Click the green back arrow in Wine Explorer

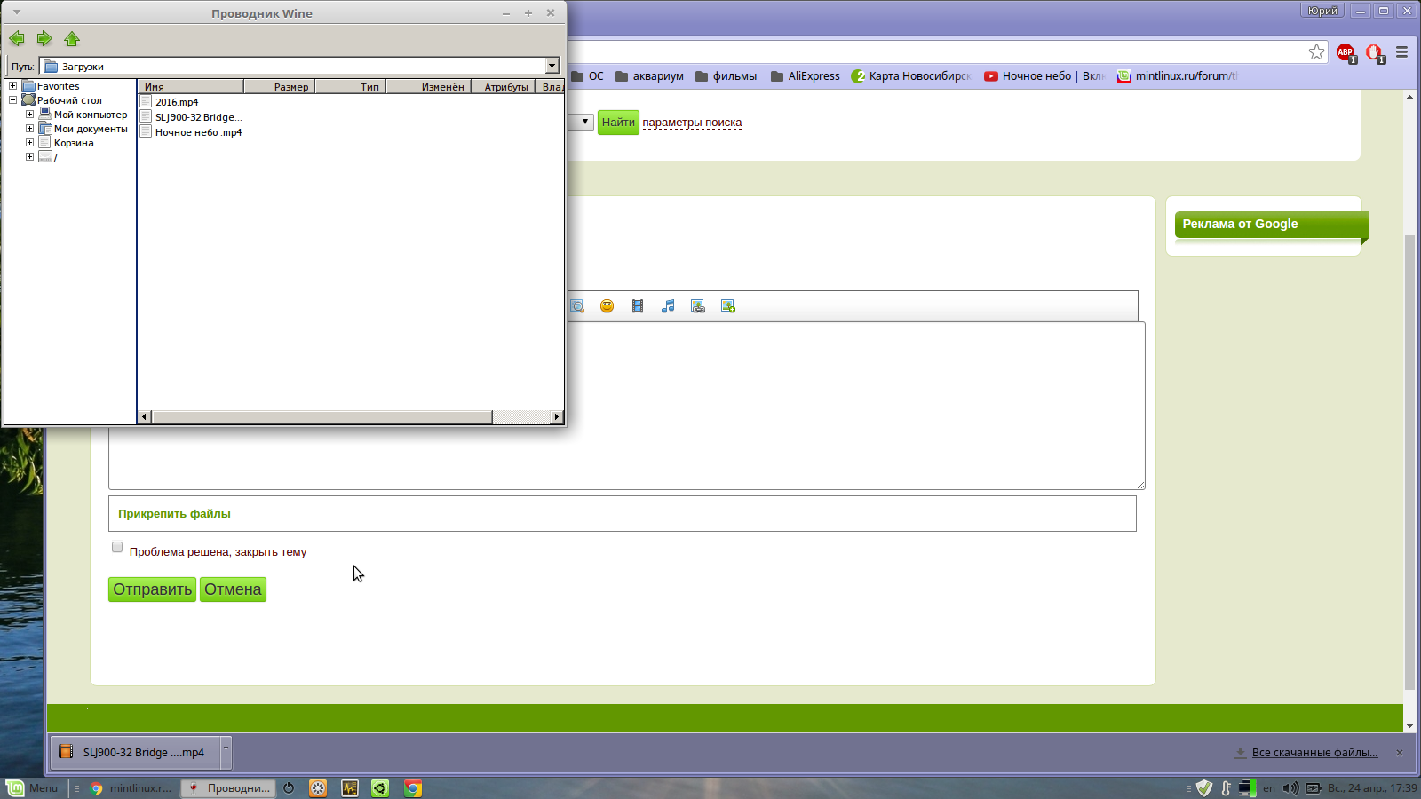(x=17, y=38)
